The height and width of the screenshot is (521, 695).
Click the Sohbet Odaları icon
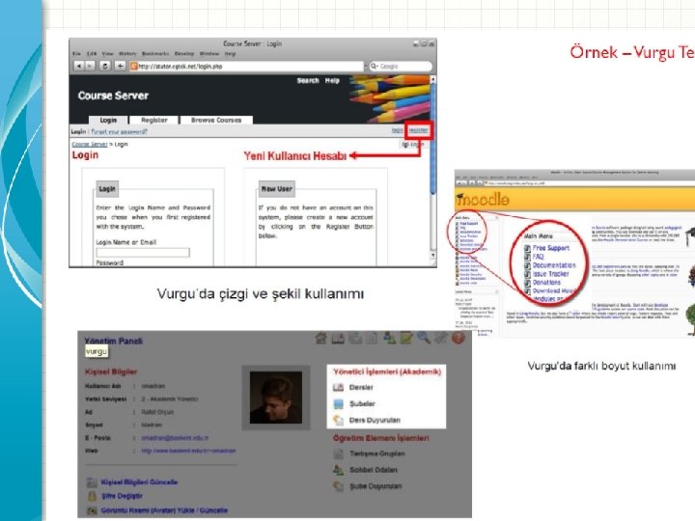[338, 470]
